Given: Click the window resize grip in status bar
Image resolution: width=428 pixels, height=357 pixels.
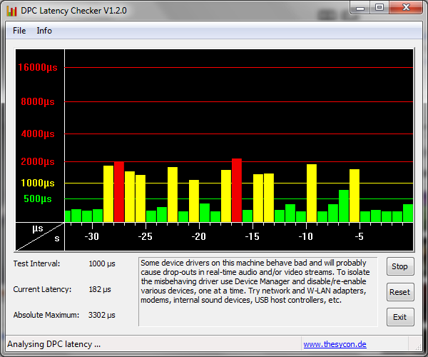Looking at the screenshot, I should 418,346.
